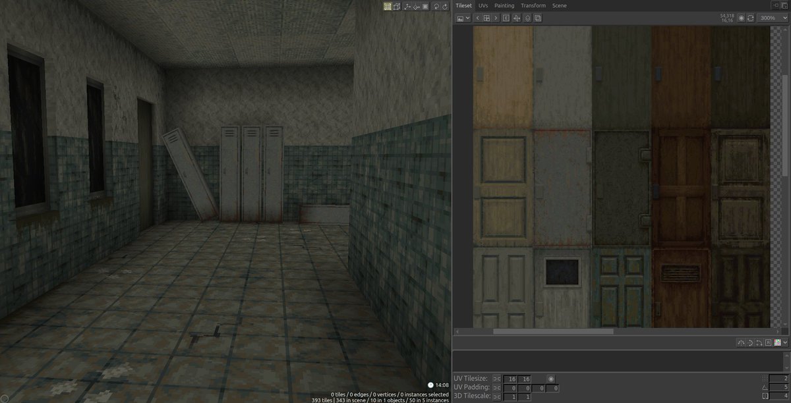Toggle the UV Padding link icon

497,389
